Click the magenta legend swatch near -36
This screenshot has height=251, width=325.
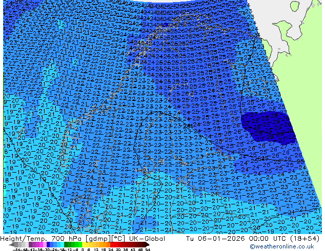41,244
